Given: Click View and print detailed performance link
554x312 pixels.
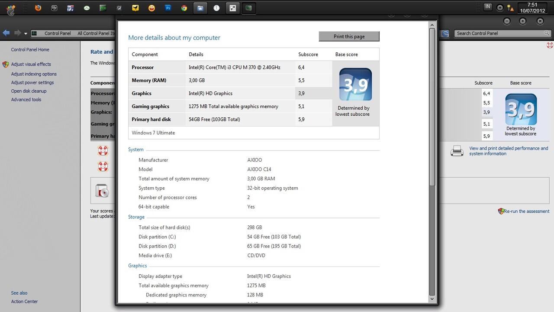Looking at the screenshot, I should point(509,151).
